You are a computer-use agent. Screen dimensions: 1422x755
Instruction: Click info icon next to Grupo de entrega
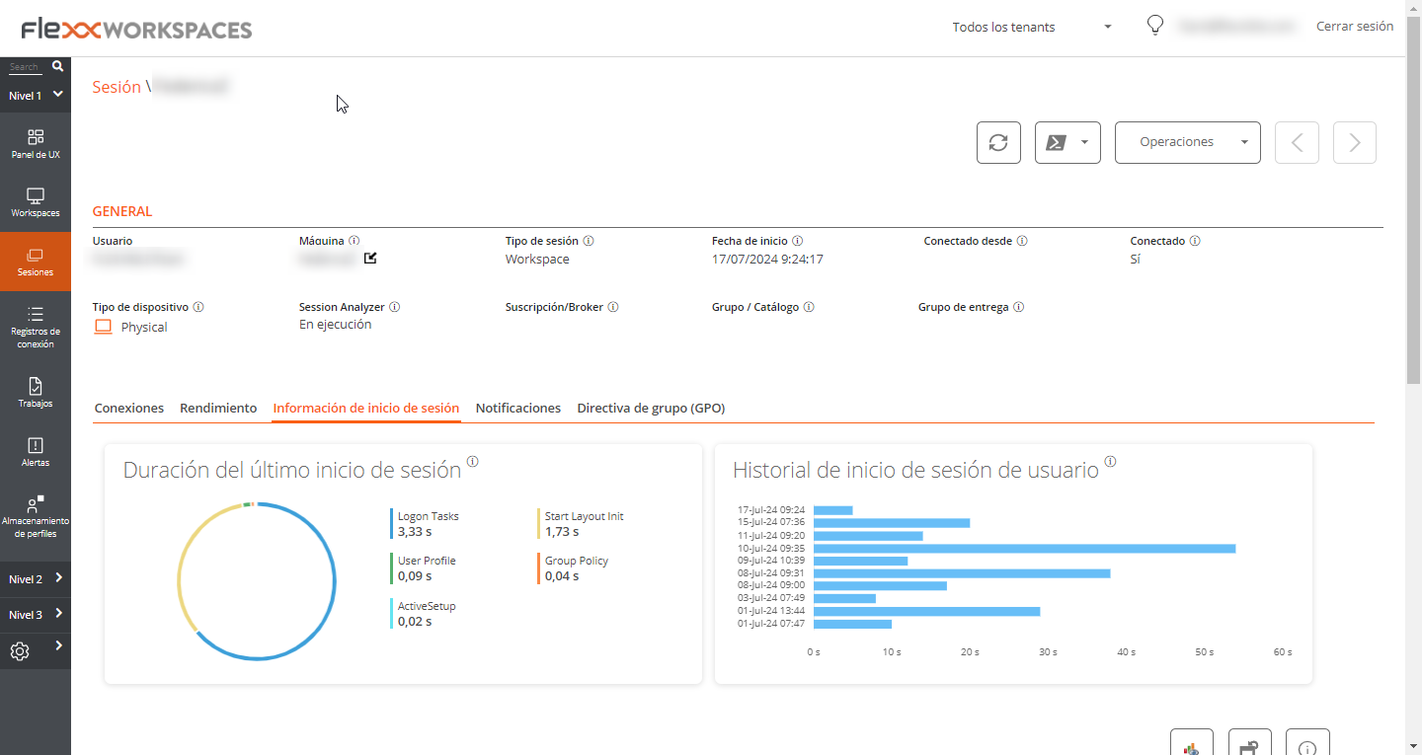1019,307
